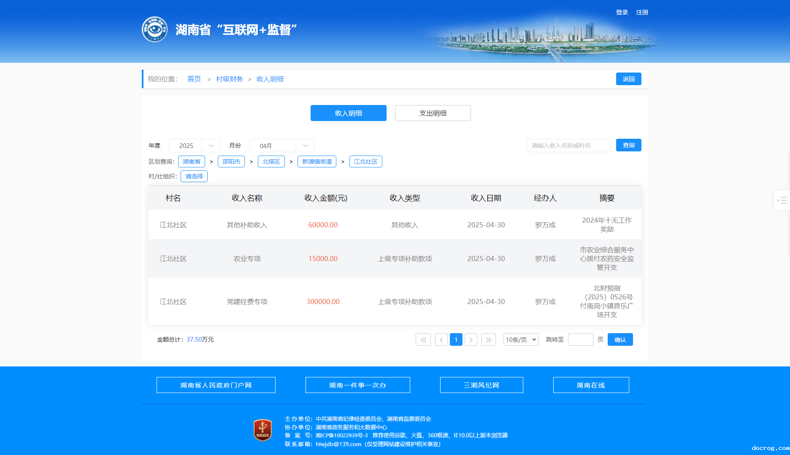Expand the 年度 2025 year dropdown
790x455 pixels.
point(195,145)
